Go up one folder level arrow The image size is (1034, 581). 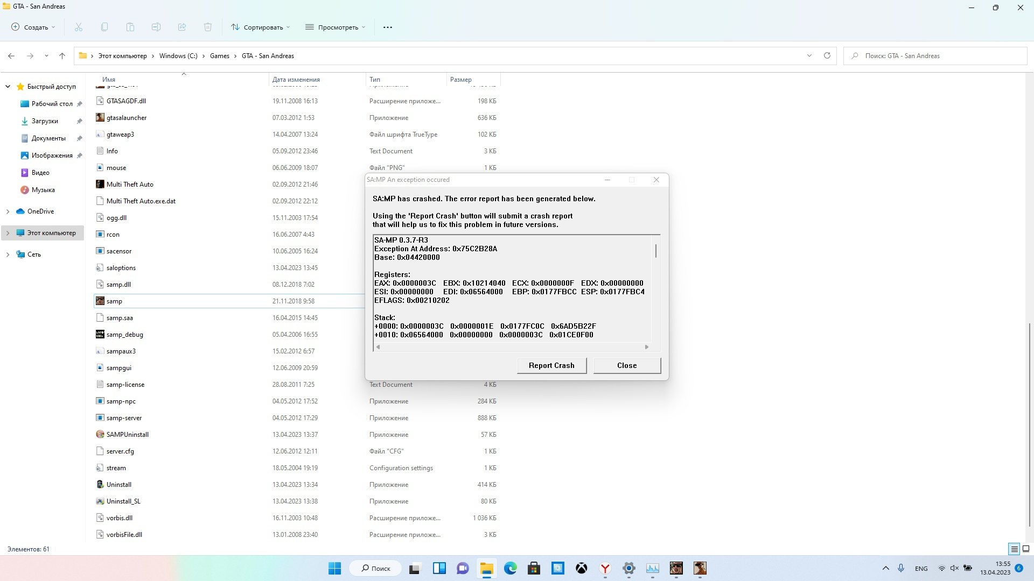click(x=62, y=55)
